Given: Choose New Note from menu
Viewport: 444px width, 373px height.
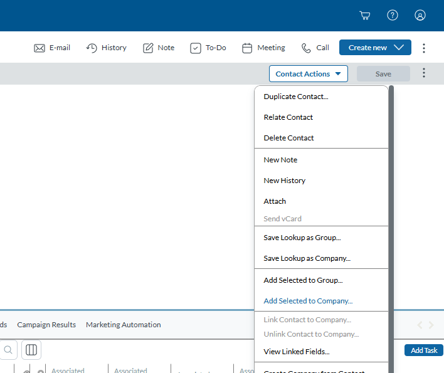Looking at the screenshot, I should [321, 160].
